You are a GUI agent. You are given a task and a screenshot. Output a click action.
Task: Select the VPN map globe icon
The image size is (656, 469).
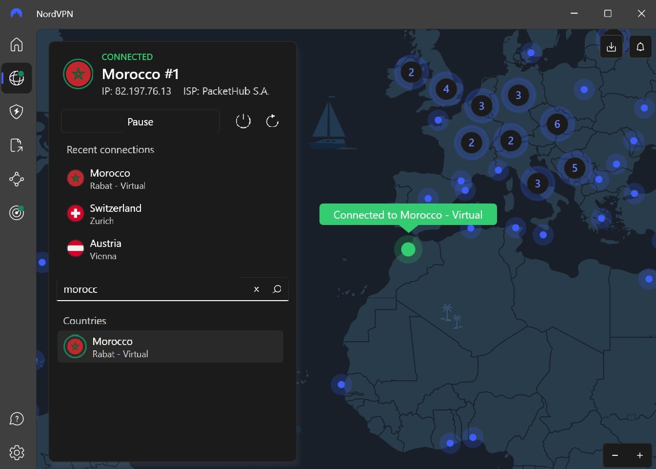coord(17,78)
